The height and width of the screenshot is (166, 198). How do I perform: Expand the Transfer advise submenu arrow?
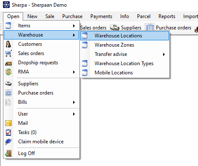click(164, 54)
